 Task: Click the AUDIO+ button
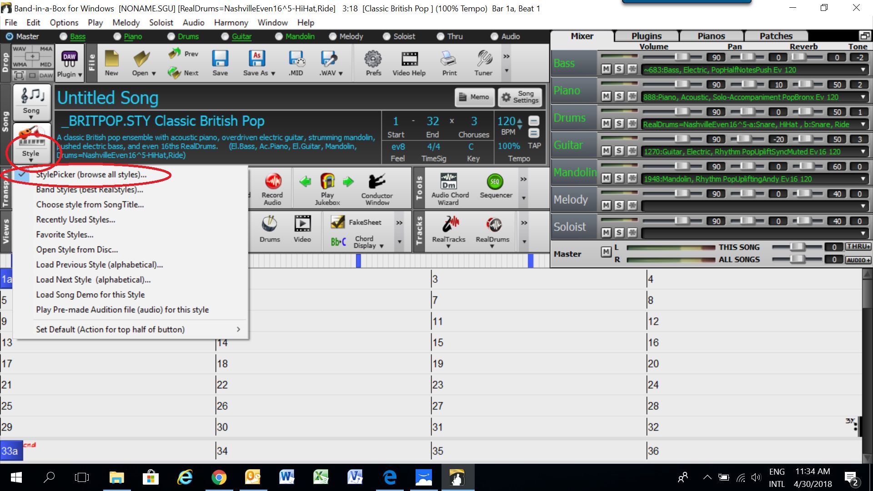pyautogui.click(x=858, y=260)
